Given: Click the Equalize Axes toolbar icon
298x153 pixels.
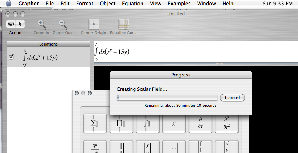Looking at the screenshot, I should 123,24.
